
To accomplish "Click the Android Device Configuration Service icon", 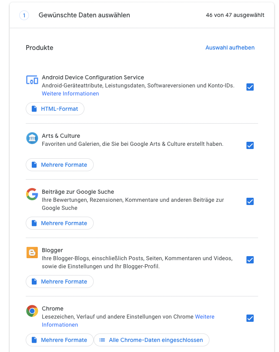I will pyautogui.click(x=32, y=80).
